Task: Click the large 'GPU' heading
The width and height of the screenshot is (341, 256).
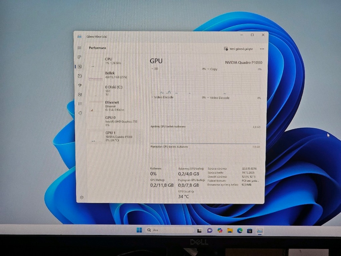Action: (x=156, y=61)
